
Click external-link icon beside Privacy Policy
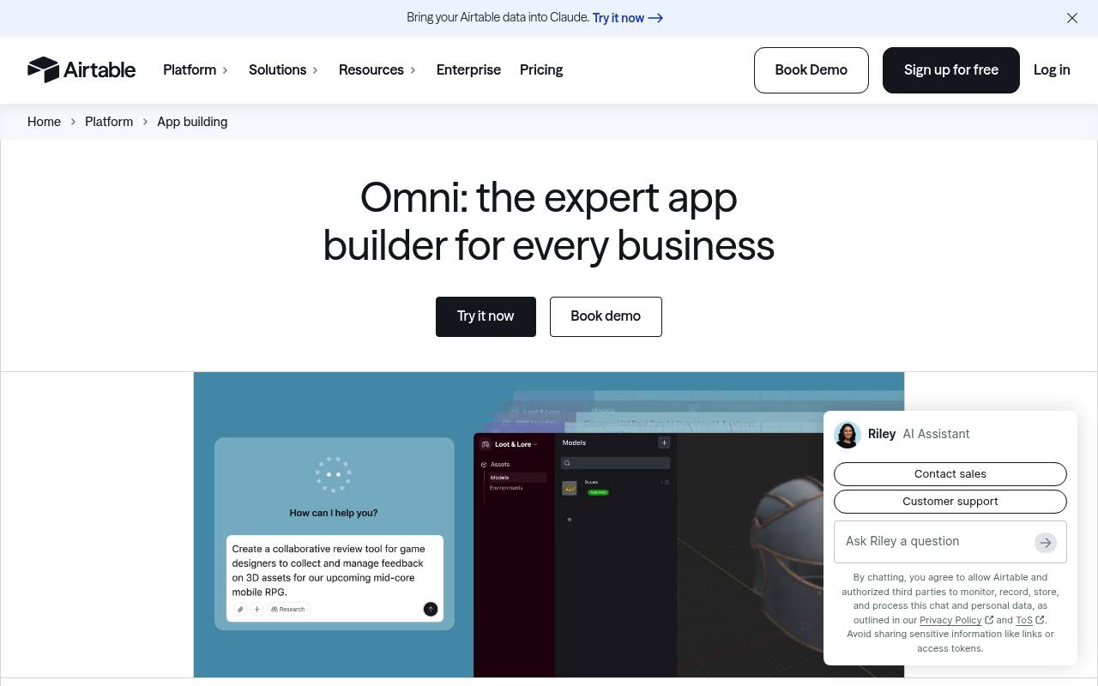tap(989, 620)
